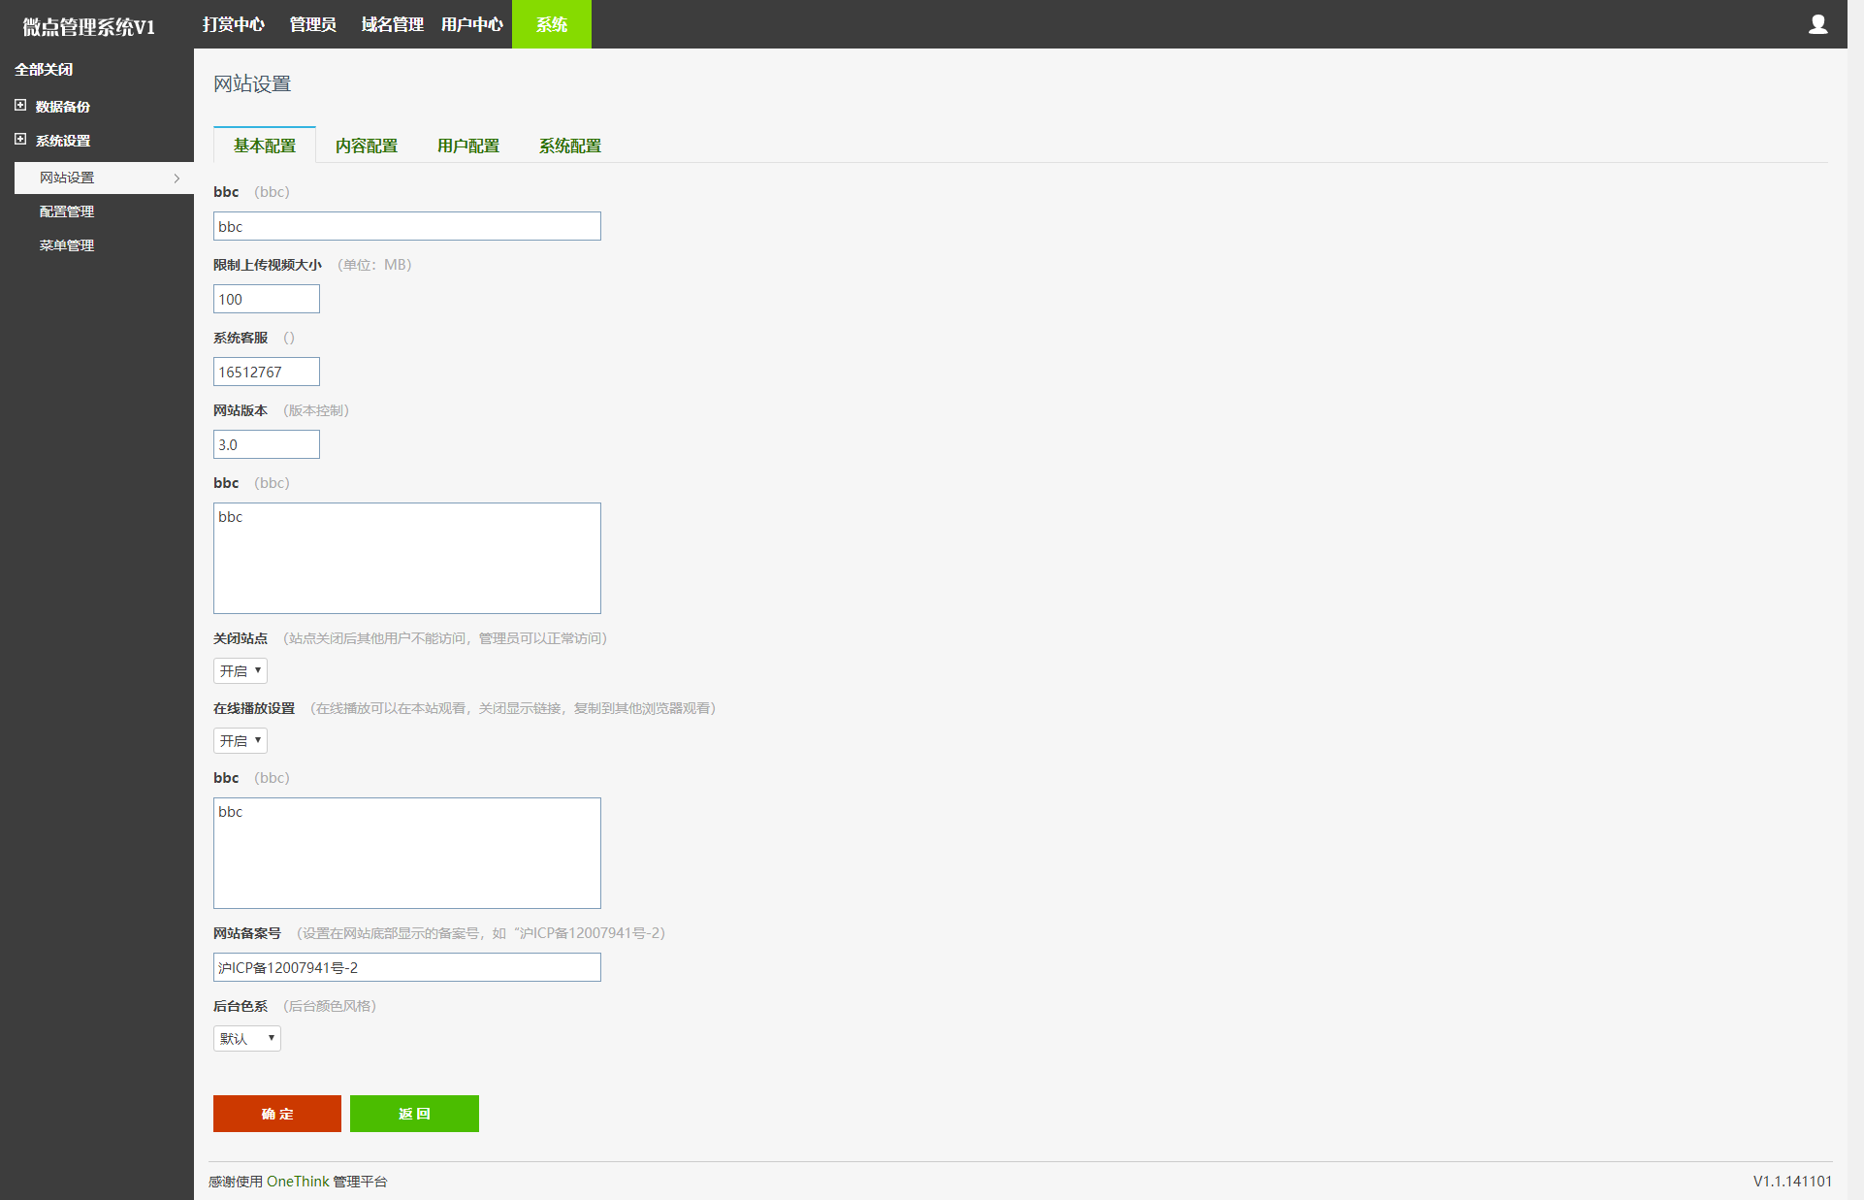Click the 数据备份 sidebar group label
The image size is (1864, 1200).
pyautogui.click(x=63, y=106)
